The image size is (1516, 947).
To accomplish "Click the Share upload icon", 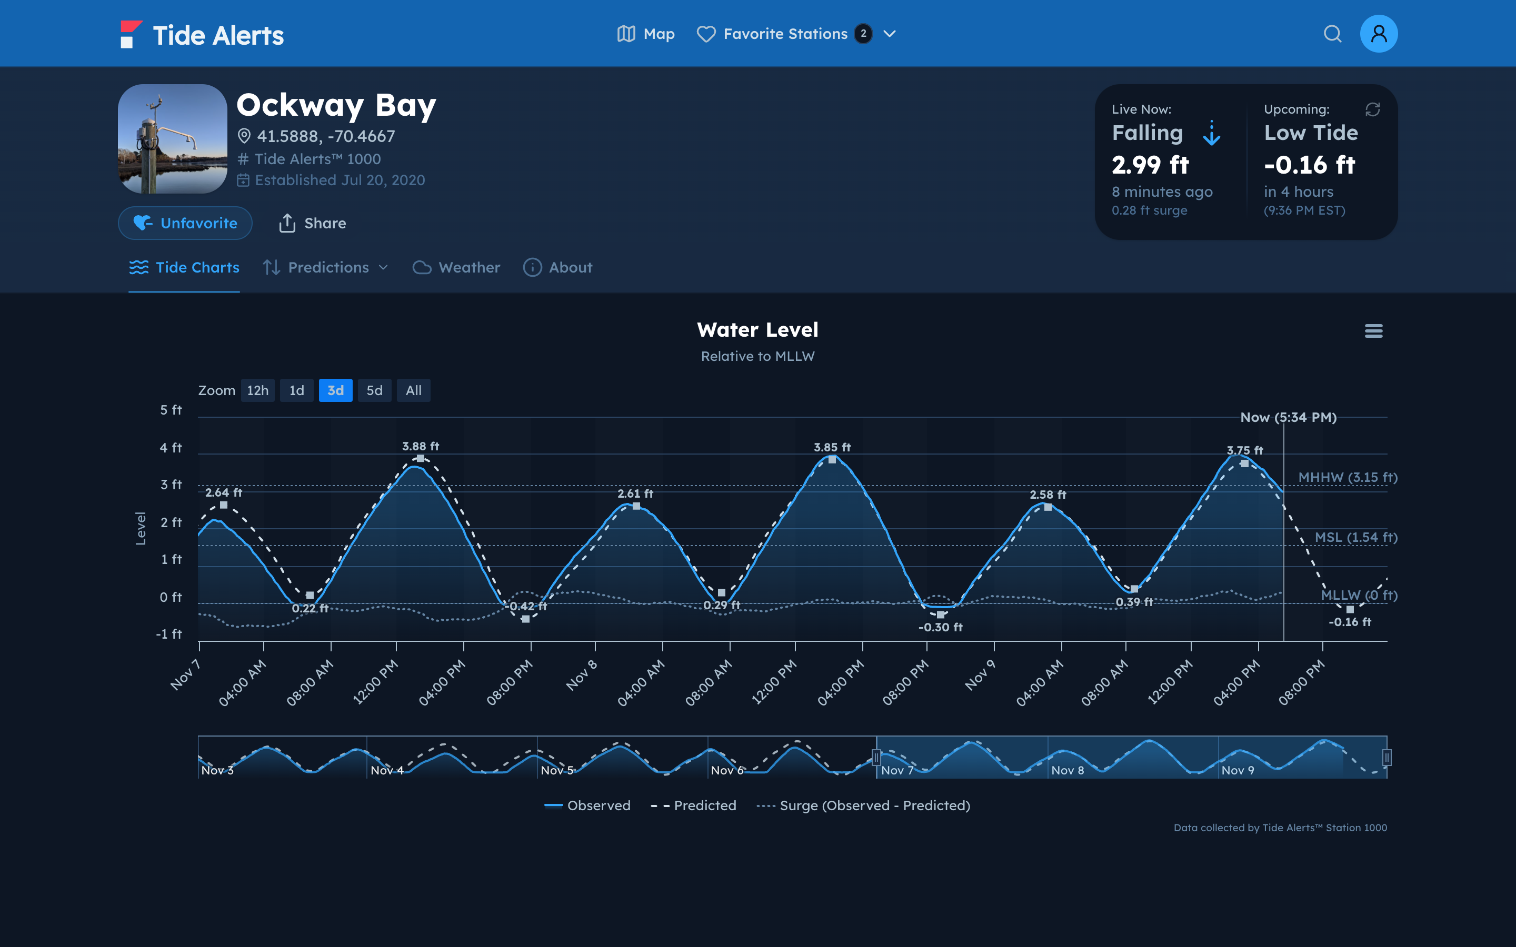I will 287,223.
